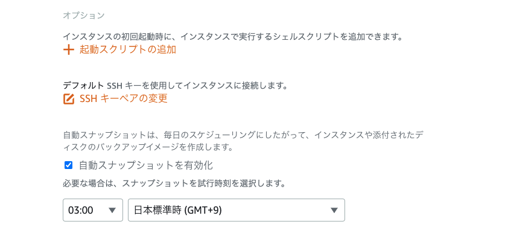
Task: Expand the 日本標準時 (GMT+9) timezone dropdown
Action: [237, 210]
